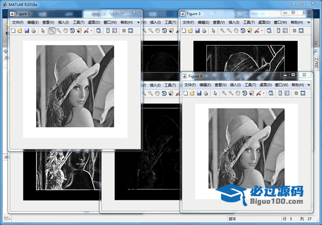Open 窗口(W) menu in Figure 1

pyautogui.click(x=110, y=22)
